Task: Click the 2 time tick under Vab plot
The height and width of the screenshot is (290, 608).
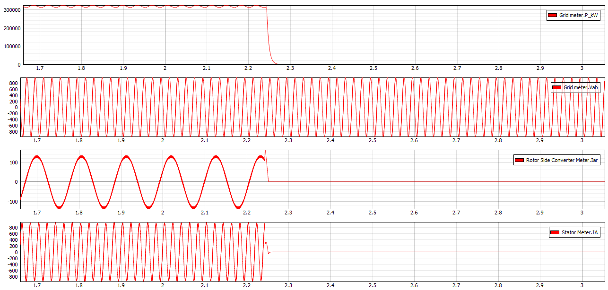Action: 163,141
